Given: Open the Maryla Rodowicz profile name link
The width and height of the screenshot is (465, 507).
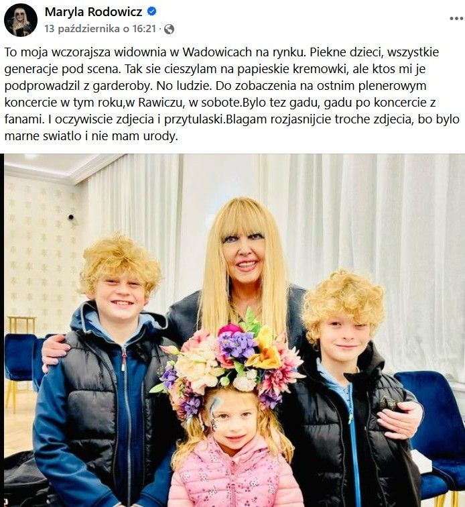Looking at the screenshot, I should click(x=93, y=11).
